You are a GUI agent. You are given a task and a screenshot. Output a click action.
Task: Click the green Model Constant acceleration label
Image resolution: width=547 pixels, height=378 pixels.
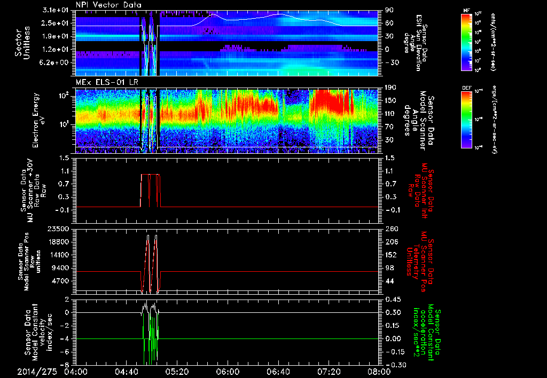[427, 333]
